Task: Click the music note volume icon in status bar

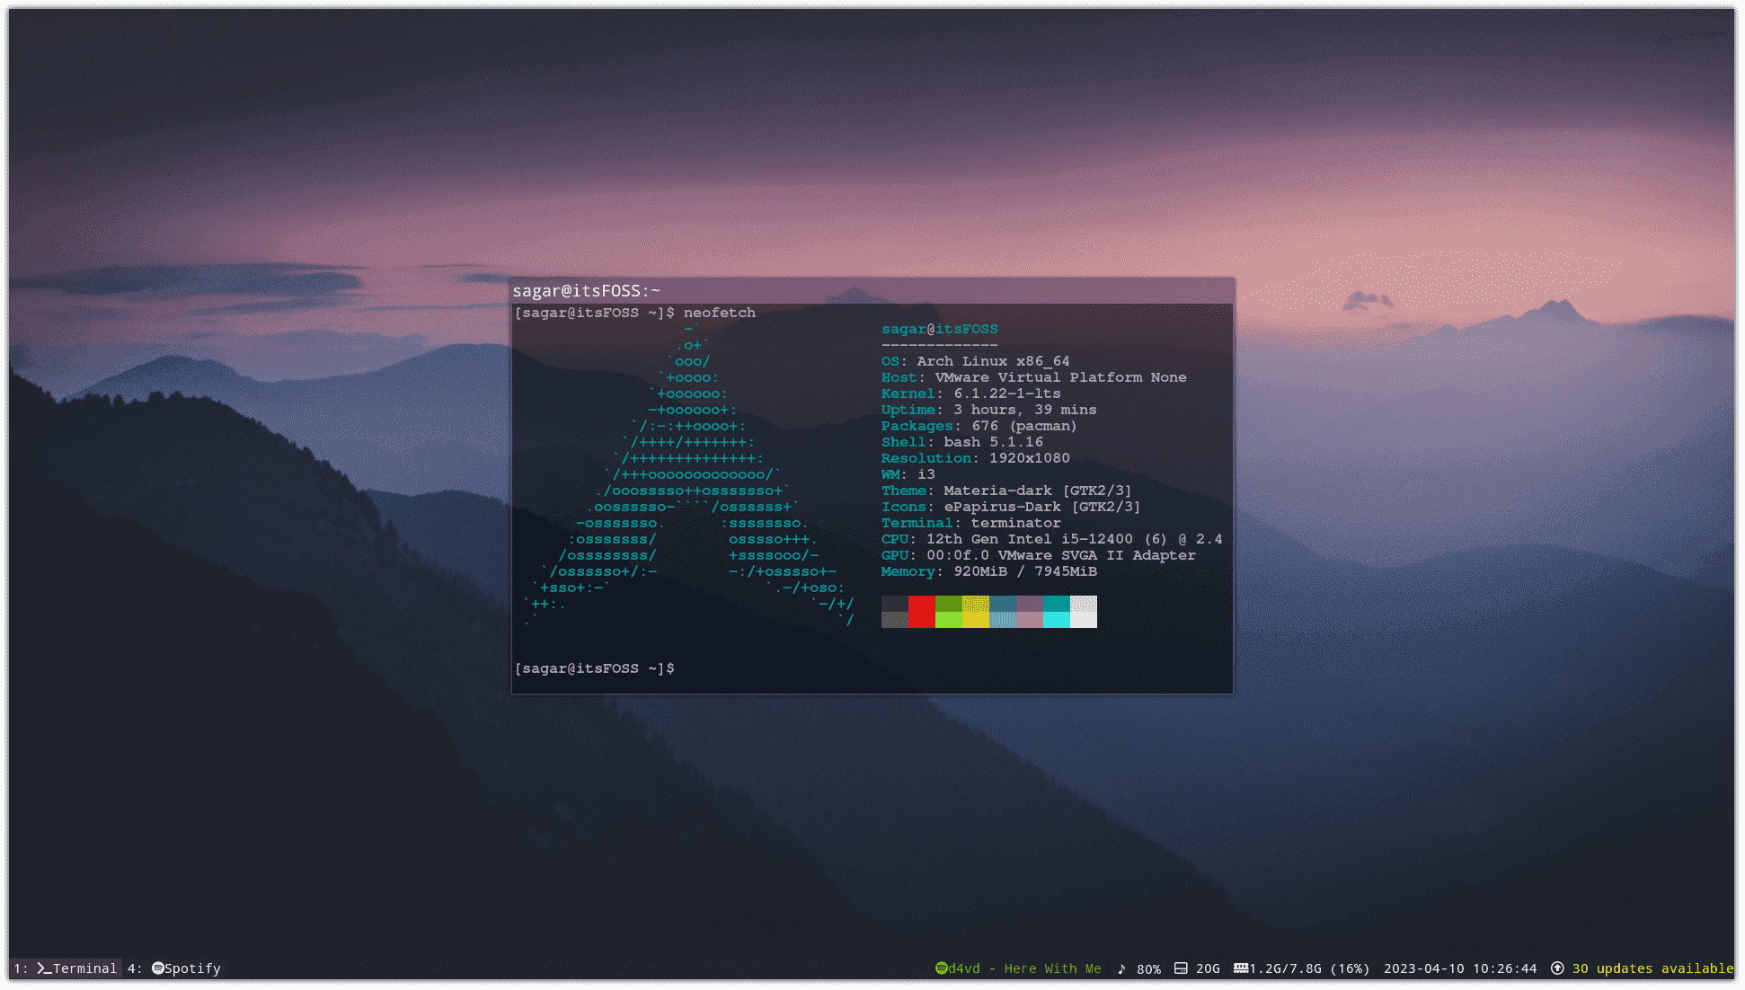Action: click(x=1122, y=968)
